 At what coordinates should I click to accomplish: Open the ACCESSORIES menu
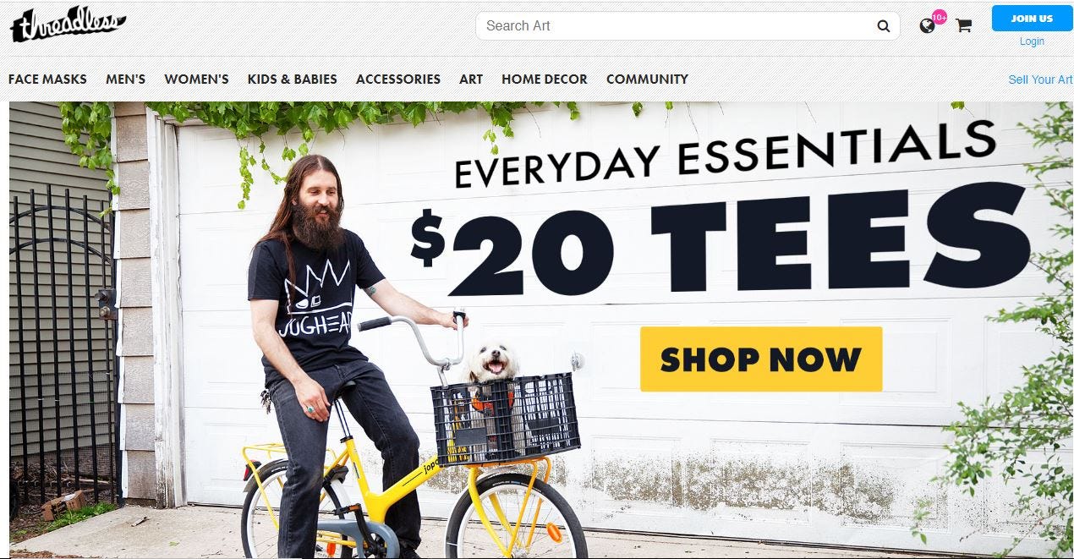click(x=397, y=79)
